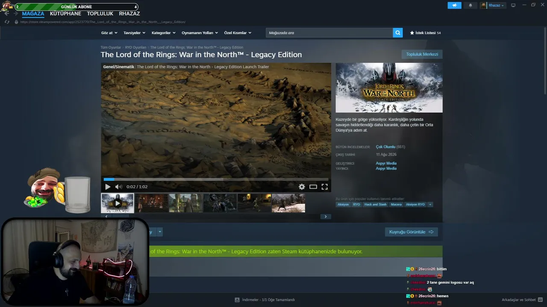Click the friends chat icon
Viewport: 547px width, 307px height.
pyautogui.click(x=541, y=300)
